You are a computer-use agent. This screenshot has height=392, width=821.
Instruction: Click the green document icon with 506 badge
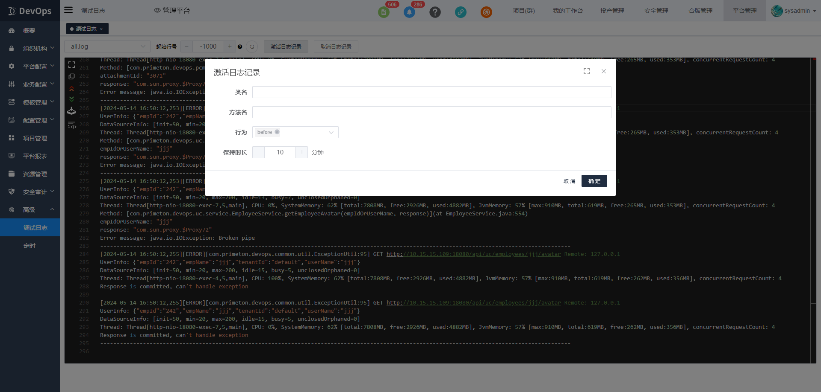[384, 12]
